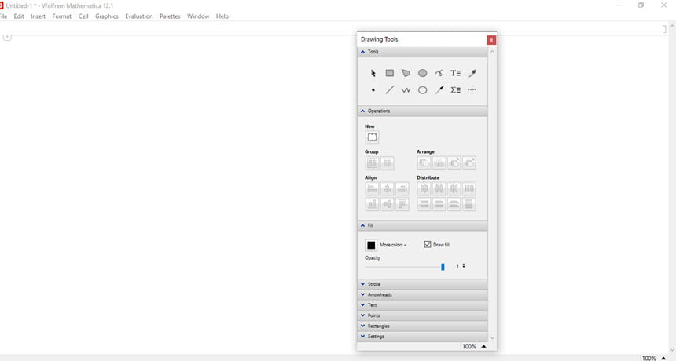Viewport: 676px width, 361px height.
Task: Expand the Arrowheads section
Action: tap(423, 295)
